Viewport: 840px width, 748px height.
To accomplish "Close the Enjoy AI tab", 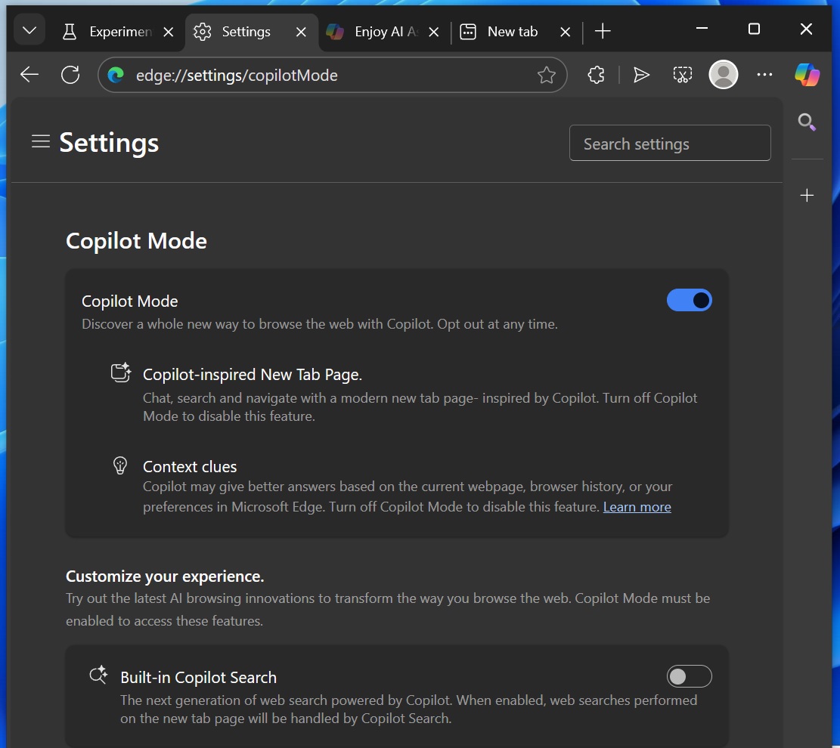I will pyautogui.click(x=434, y=32).
